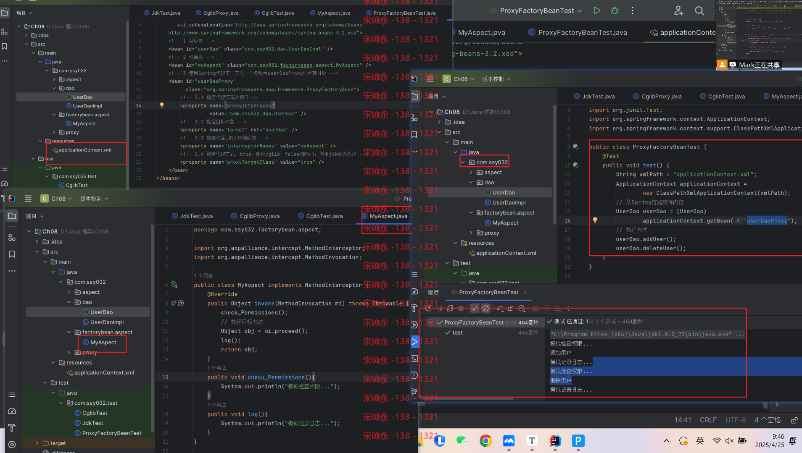802x453 pixels.
Task: Open the 版本控制 dropdown in the right IDE window
Action: tap(496, 79)
